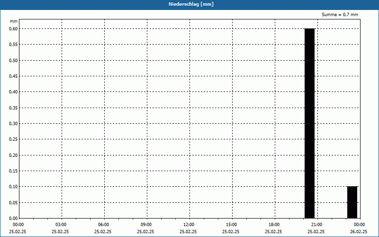Click the 0,15 y-axis value

13,171
